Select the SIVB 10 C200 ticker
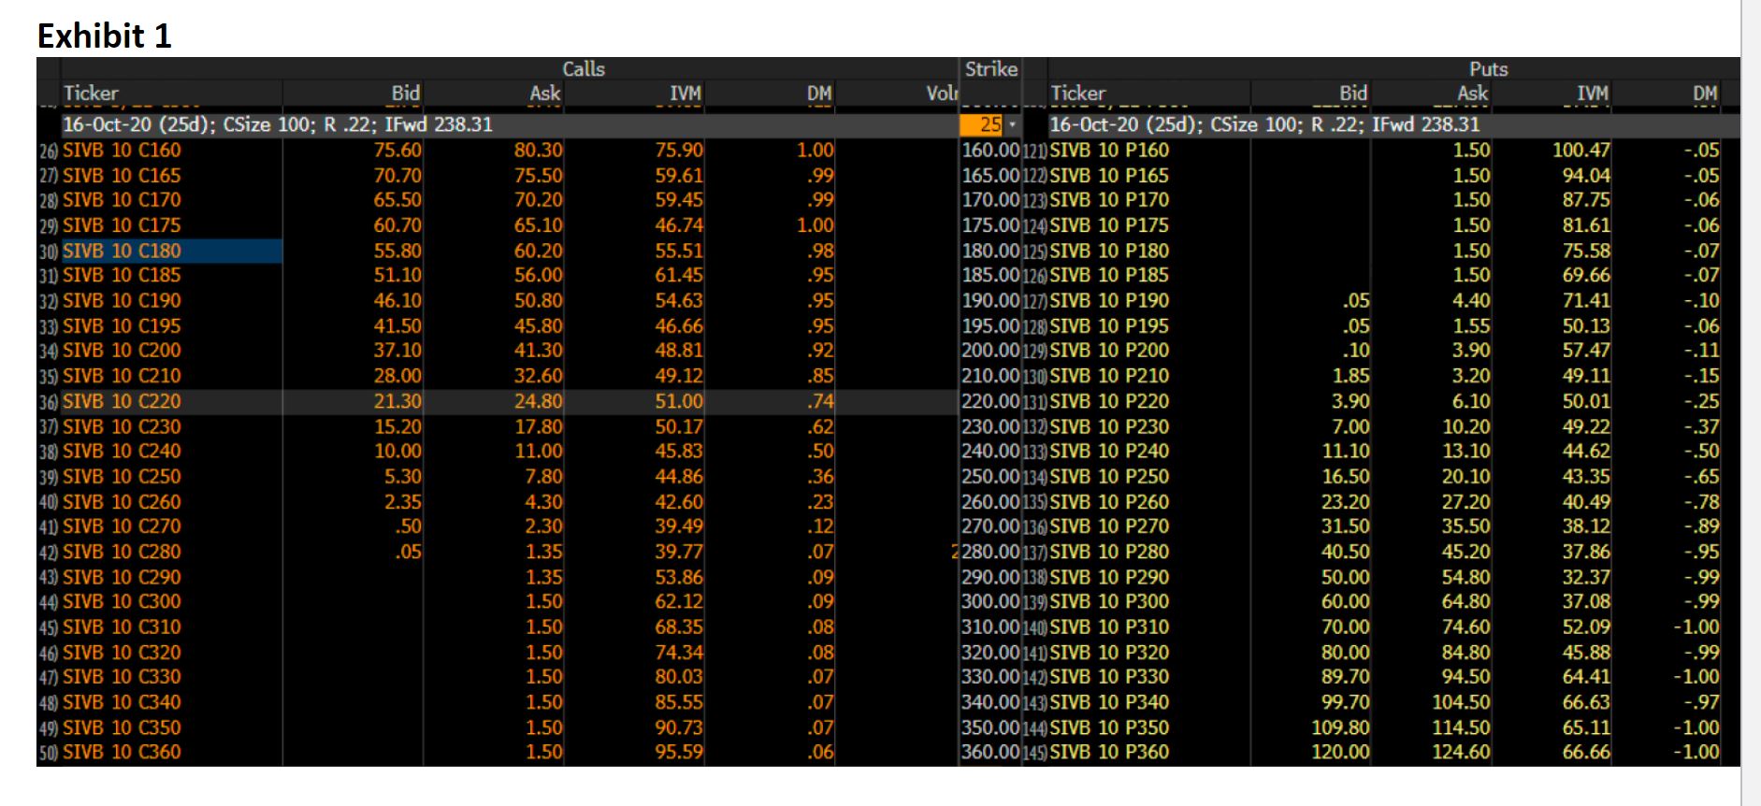The width and height of the screenshot is (1761, 806). click(122, 351)
